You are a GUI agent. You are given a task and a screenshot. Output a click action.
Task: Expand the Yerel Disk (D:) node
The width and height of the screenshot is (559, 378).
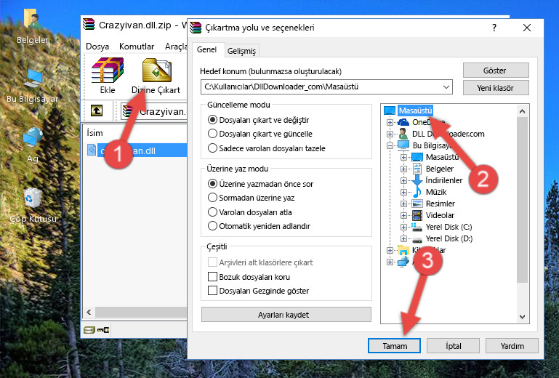coord(403,239)
